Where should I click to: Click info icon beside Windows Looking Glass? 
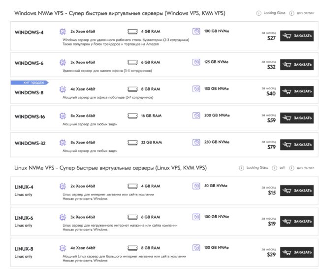258,13
